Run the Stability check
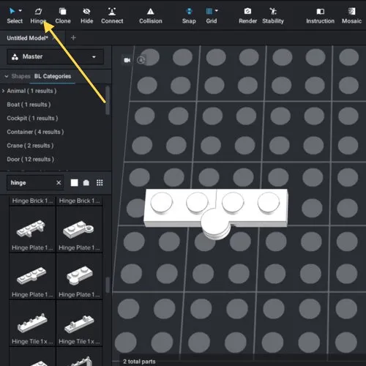 click(x=273, y=16)
